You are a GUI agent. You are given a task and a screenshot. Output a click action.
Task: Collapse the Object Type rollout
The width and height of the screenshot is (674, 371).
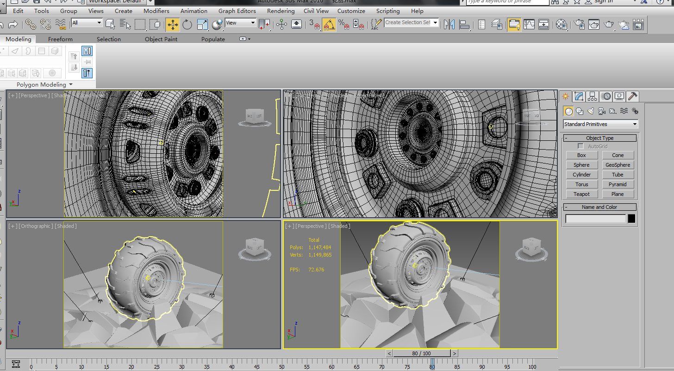click(x=599, y=138)
